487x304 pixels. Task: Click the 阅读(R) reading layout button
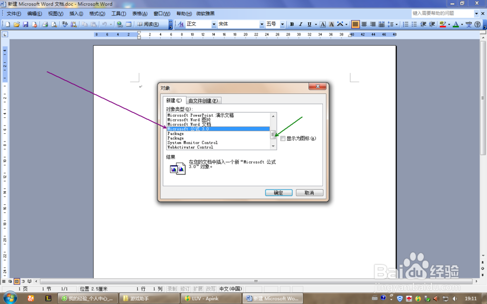tap(149, 24)
